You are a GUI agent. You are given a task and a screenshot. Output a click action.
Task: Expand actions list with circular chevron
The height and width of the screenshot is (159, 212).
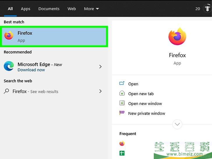(x=177, y=124)
